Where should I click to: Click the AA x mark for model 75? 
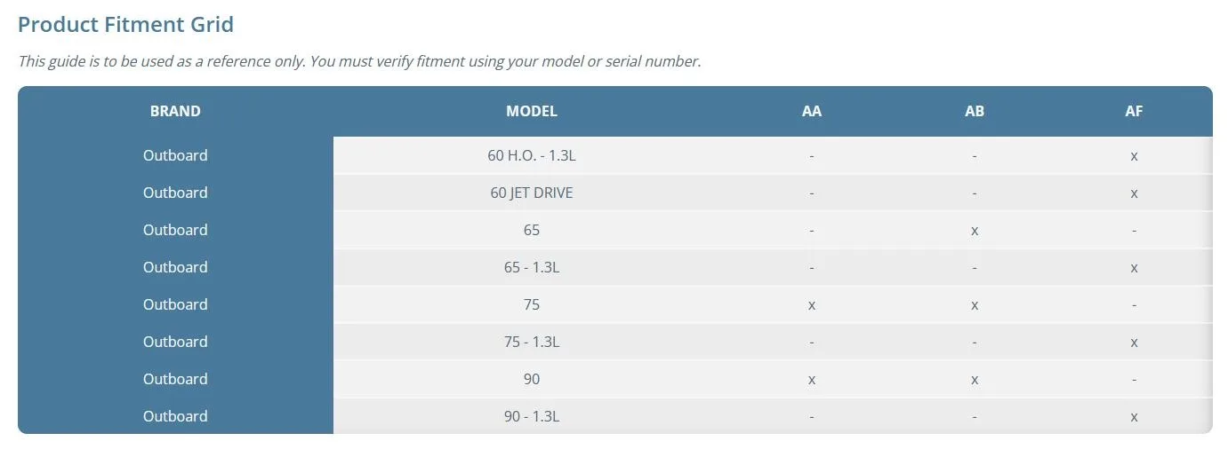click(812, 305)
